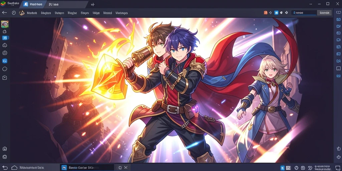The width and height of the screenshot is (342, 171).
Task: Select the first menu label beside the avatar
Action: pyautogui.click(x=32, y=13)
